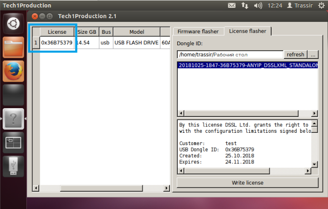Click the Write license button
The width and height of the screenshot is (328, 209).
[247, 183]
